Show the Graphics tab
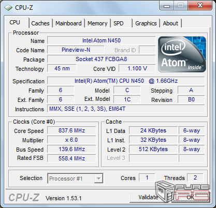The image size is (216, 208). coord(146,23)
